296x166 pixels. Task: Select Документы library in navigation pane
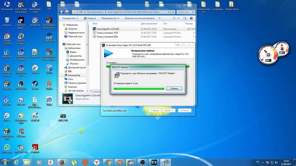coord(74,56)
